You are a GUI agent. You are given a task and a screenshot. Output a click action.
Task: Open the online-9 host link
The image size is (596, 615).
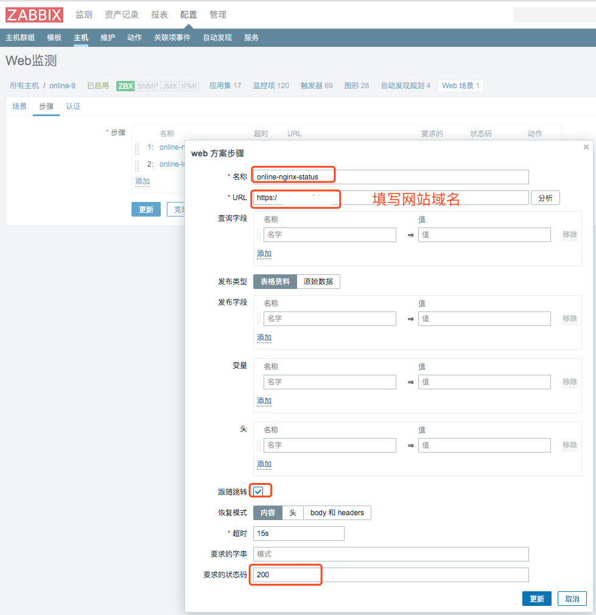point(63,86)
